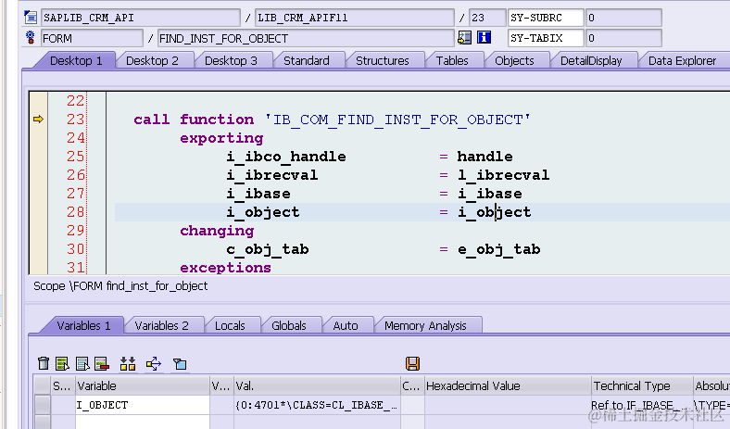This screenshot has height=429, width=730.
Task: Open the Objects tab
Action: click(x=514, y=60)
